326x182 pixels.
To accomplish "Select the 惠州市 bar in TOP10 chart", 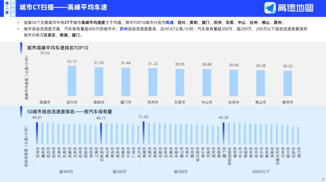I will [288, 83].
